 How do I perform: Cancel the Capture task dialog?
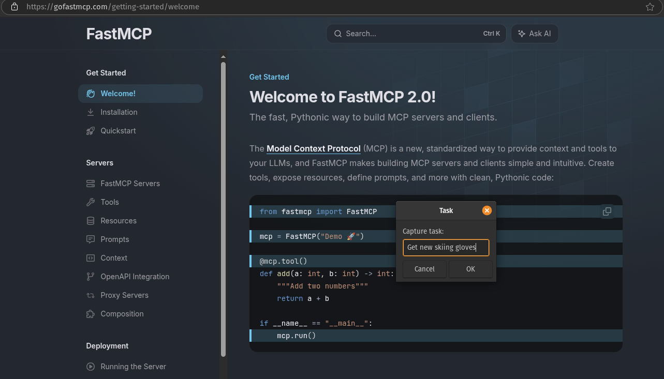coord(424,269)
